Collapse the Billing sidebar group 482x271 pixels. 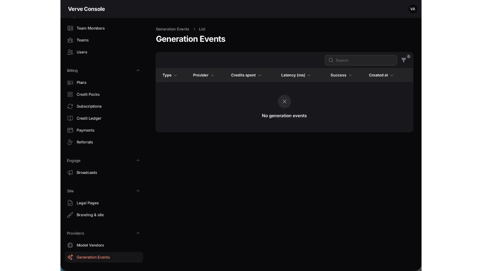click(138, 70)
